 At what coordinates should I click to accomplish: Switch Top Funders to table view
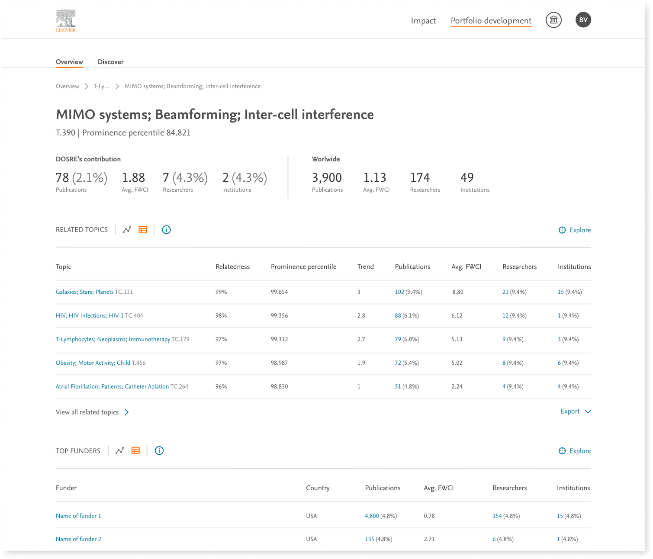(135, 451)
